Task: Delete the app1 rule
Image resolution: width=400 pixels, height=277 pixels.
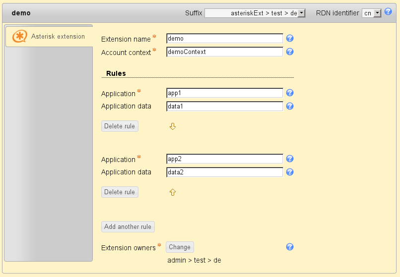Action: click(120, 126)
